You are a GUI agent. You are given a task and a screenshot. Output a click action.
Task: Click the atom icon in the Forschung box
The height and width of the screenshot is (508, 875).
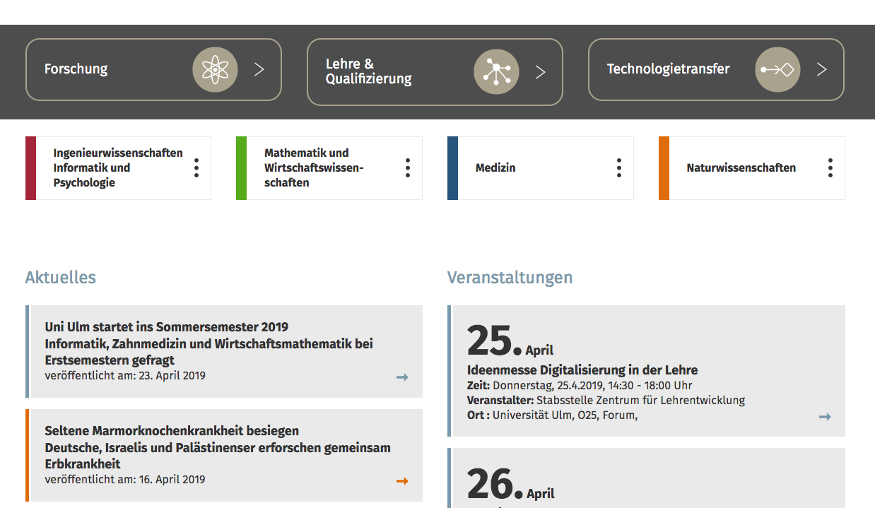(215, 69)
